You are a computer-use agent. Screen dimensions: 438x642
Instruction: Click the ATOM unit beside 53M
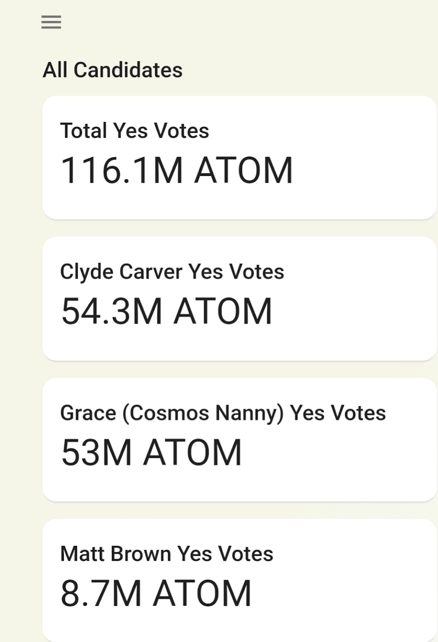coord(192,452)
